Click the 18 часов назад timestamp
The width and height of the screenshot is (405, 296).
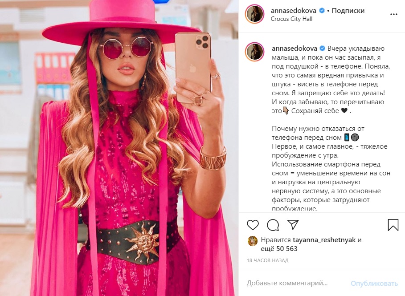[x=267, y=260]
